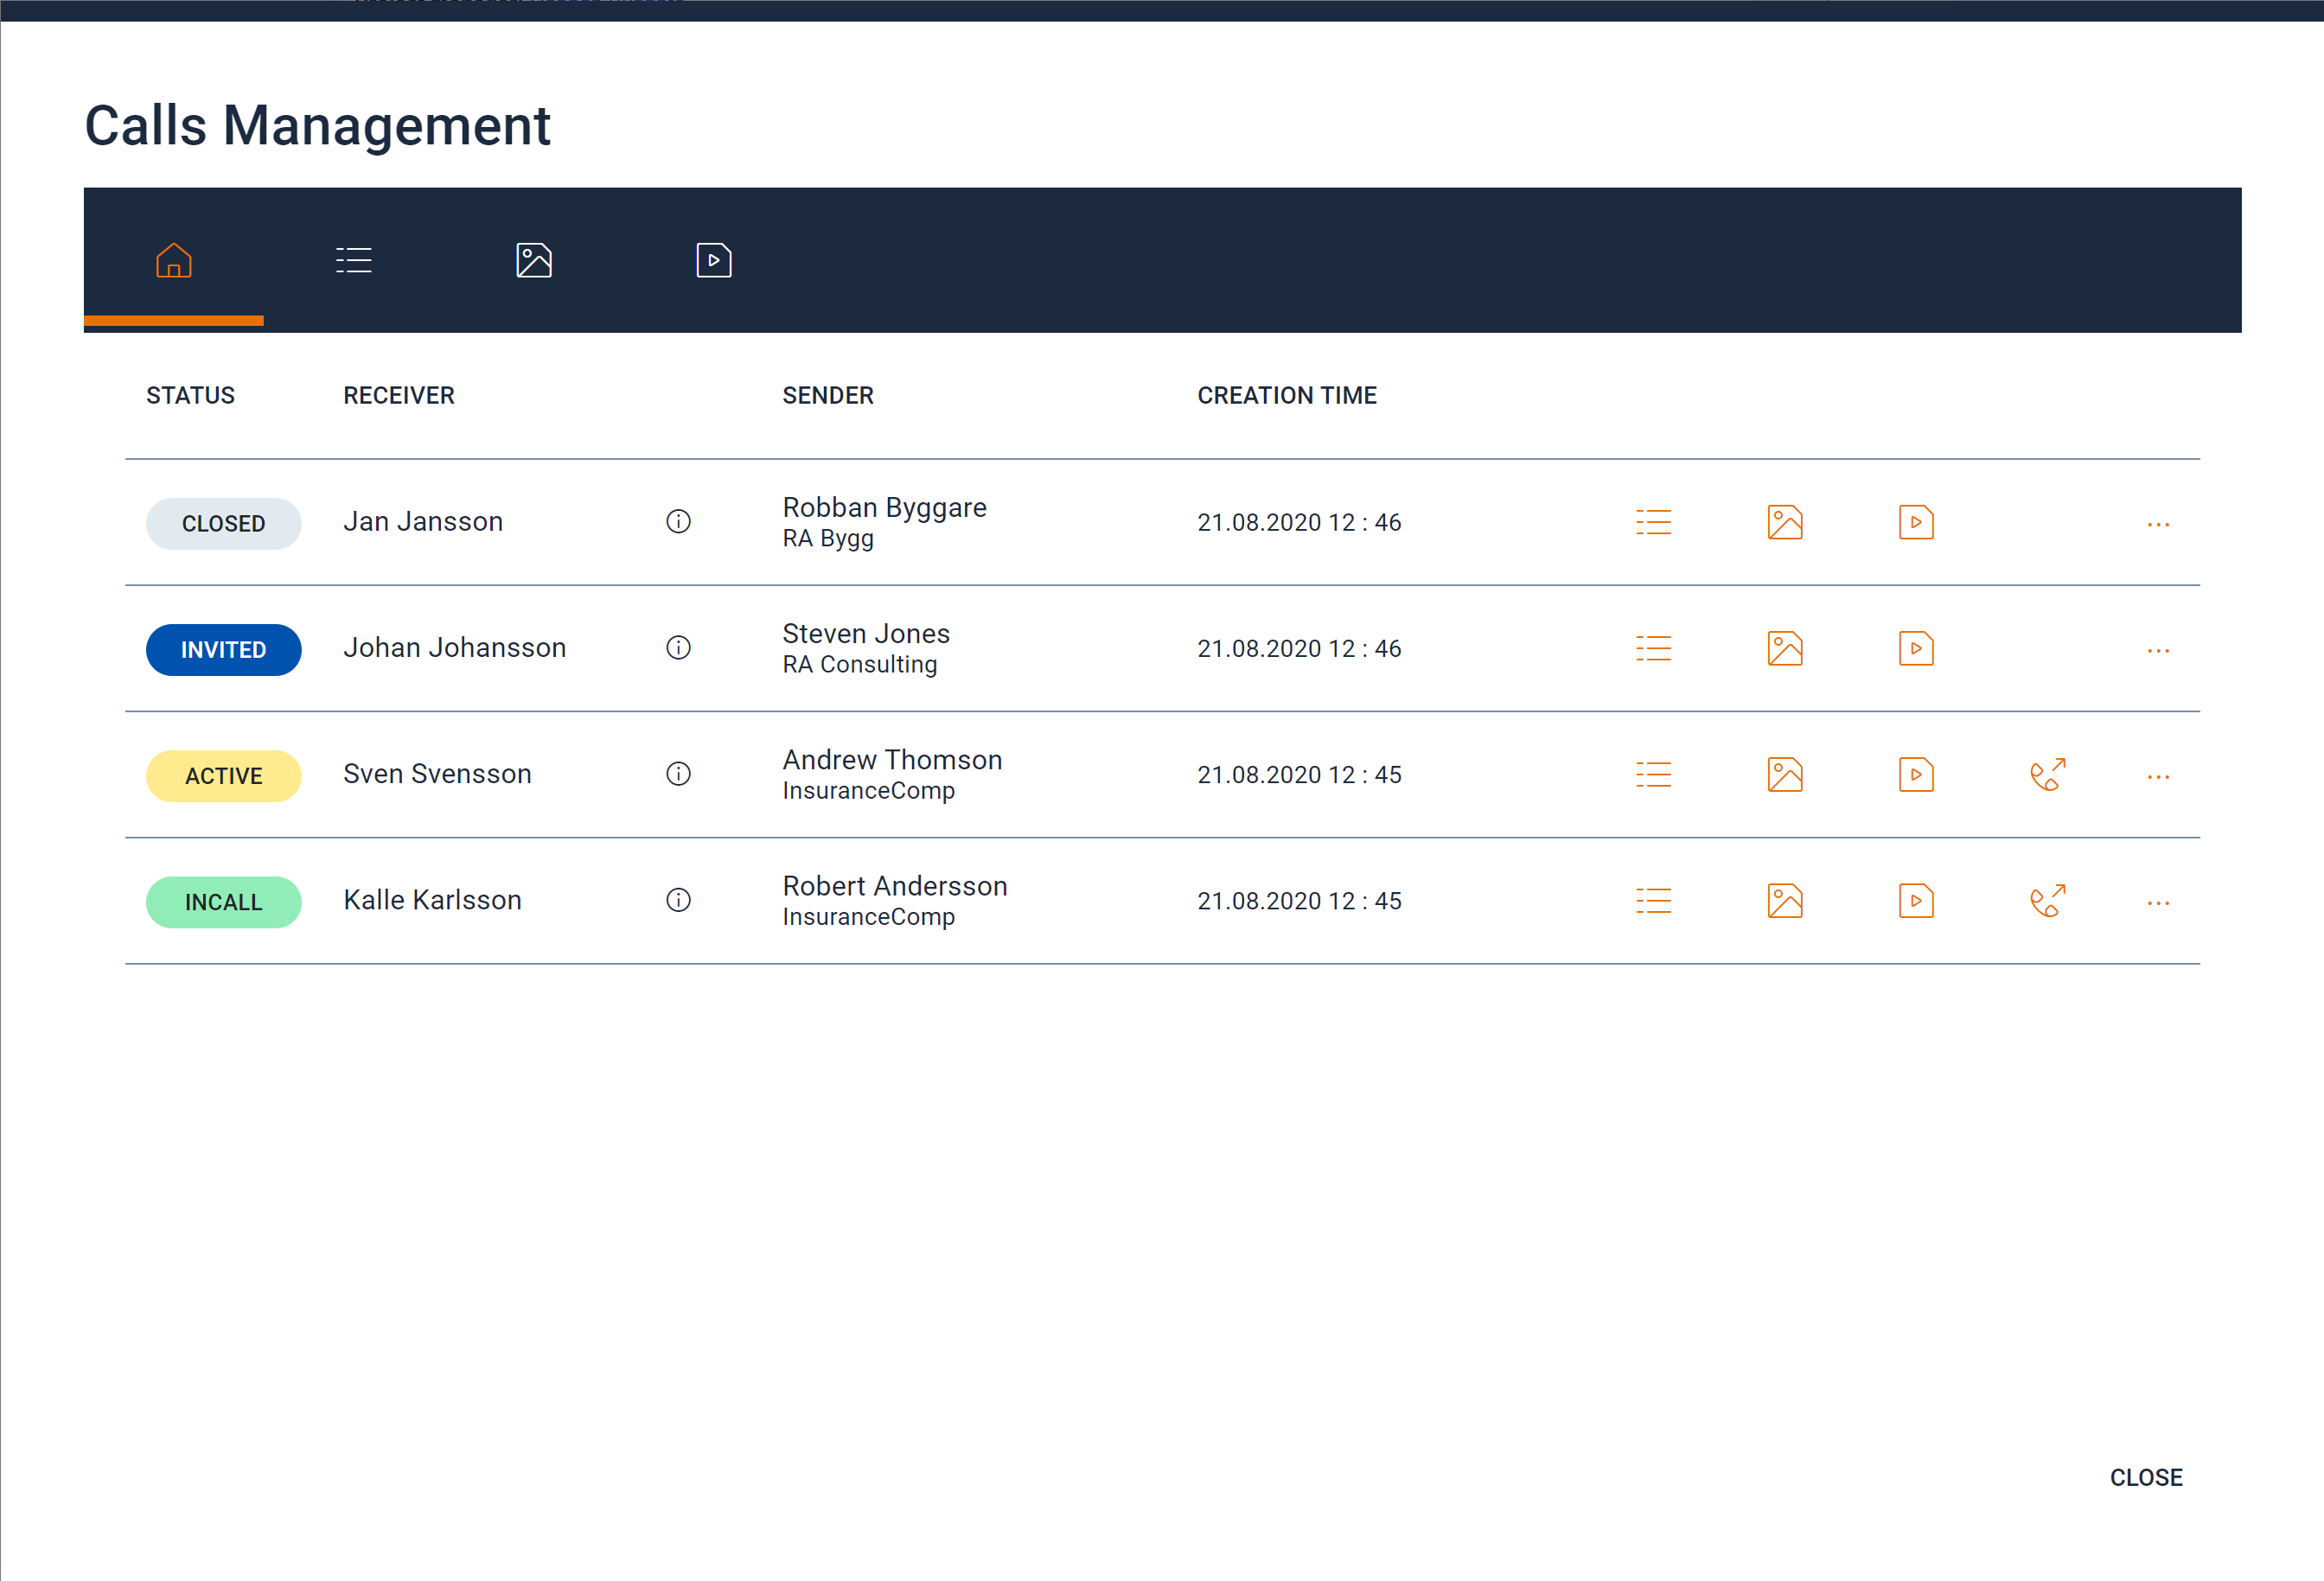Viewport: 2324px width, 1581px height.
Task: View info for Kalle Karlsson
Action: [x=678, y=899]
